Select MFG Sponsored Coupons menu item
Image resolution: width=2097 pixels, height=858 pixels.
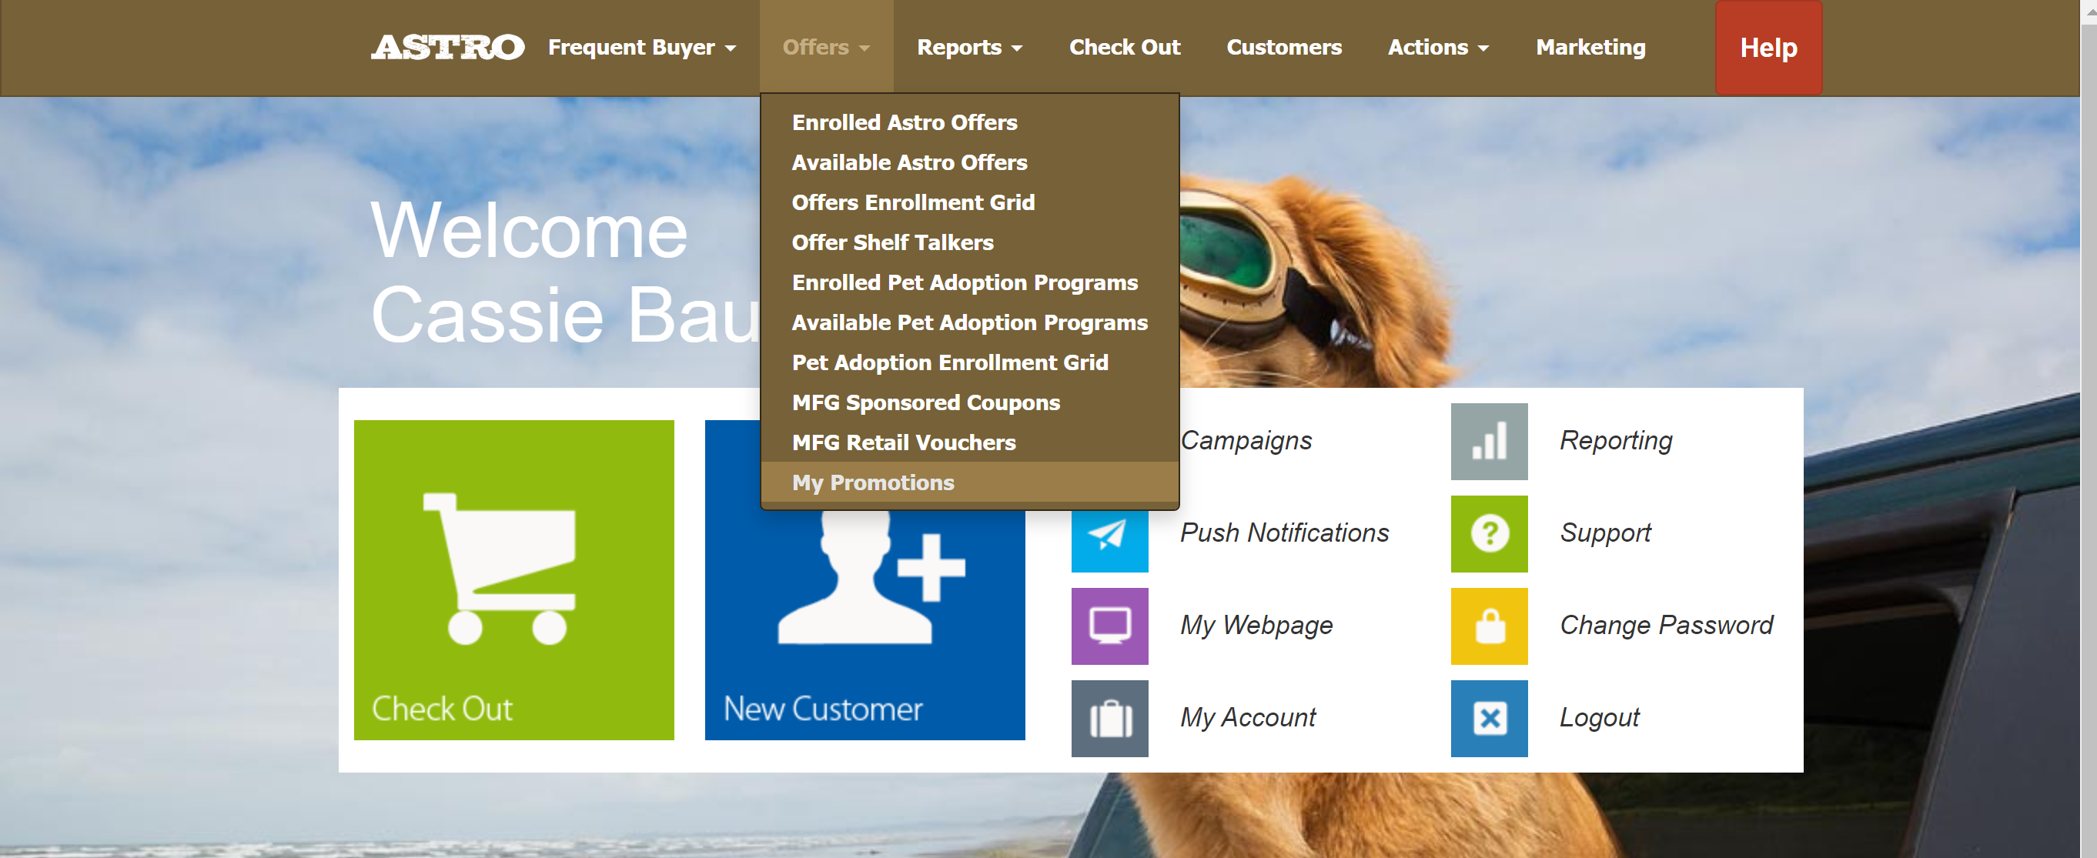point(925,402)
